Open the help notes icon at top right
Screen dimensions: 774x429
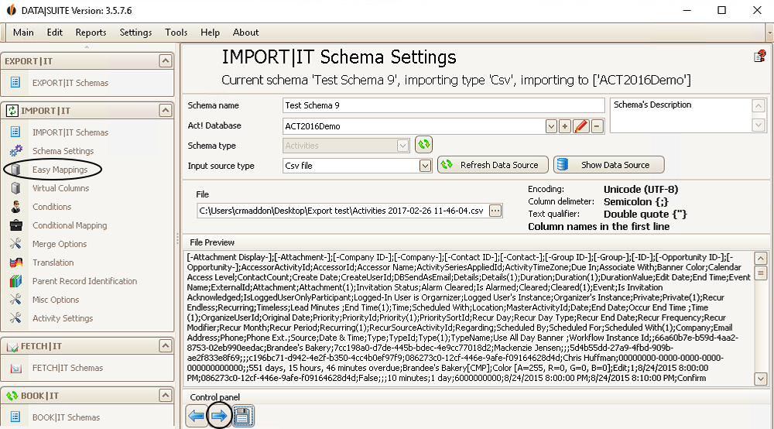coord(760,57)
